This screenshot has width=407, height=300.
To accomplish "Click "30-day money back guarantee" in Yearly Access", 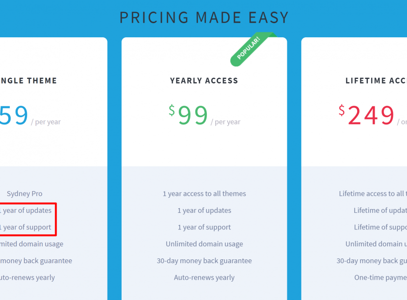I will (204, 261).
